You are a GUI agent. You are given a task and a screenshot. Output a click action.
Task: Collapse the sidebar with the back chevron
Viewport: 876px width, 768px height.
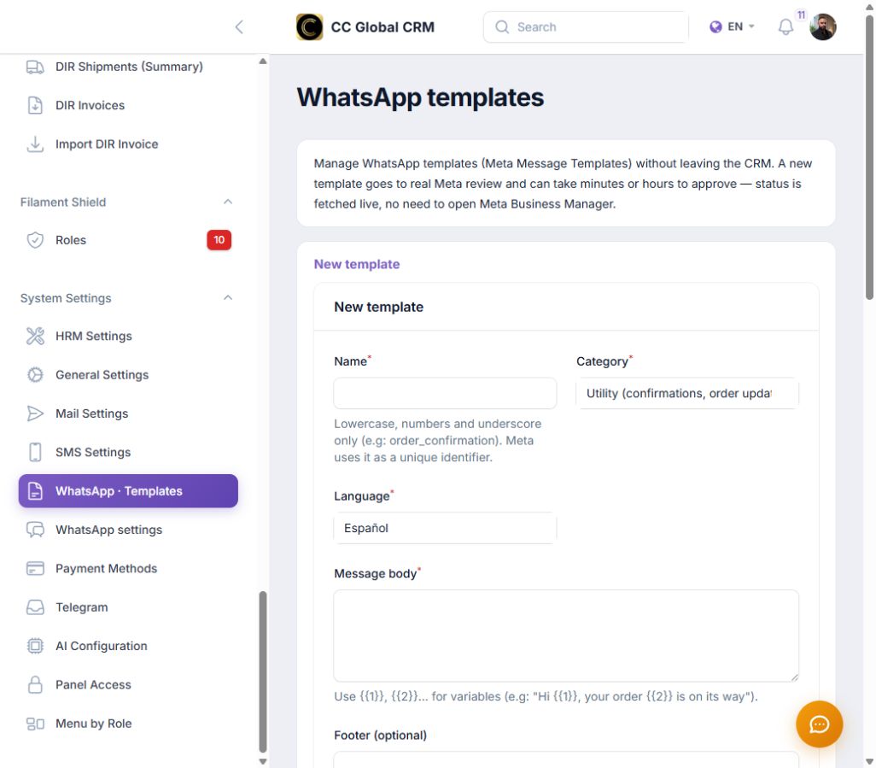239,26
